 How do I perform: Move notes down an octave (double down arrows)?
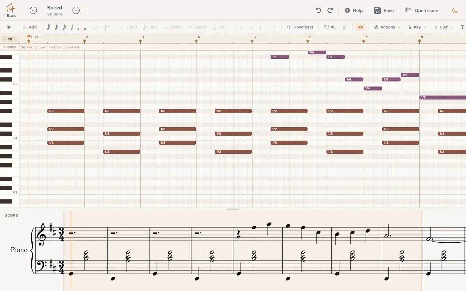pyautogui.click(x=239, y=27)
